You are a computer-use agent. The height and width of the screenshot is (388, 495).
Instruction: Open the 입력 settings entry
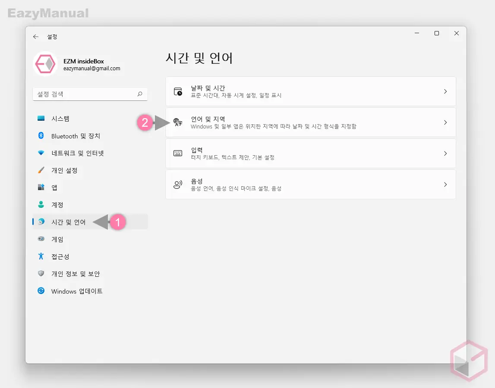pos(302,153)
